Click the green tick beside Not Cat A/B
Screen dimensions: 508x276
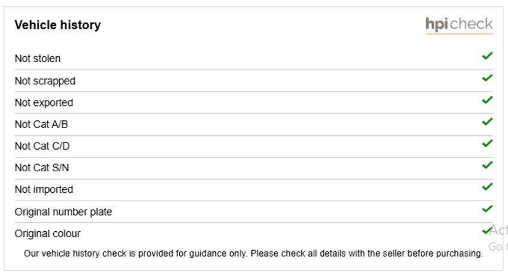[x=487, y=122]
